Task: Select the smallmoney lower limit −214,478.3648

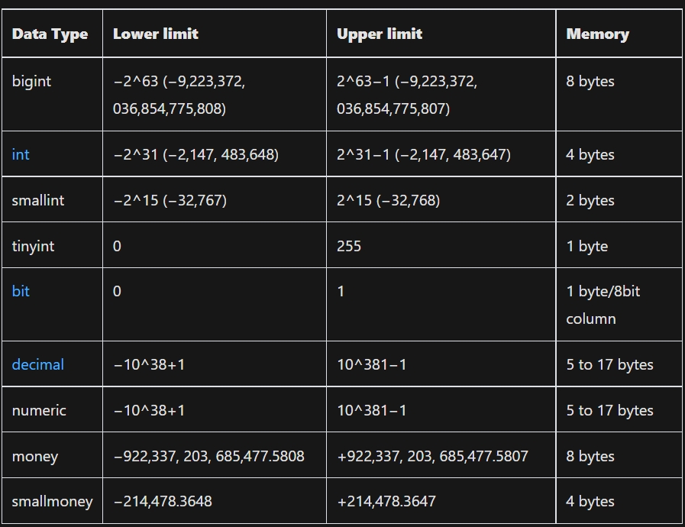Action: coord(163,501)
